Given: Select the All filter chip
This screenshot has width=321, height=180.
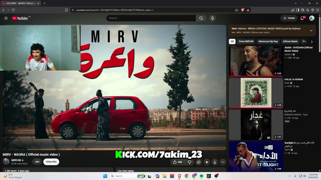Looking at the screenshot, I should point(232,41).
